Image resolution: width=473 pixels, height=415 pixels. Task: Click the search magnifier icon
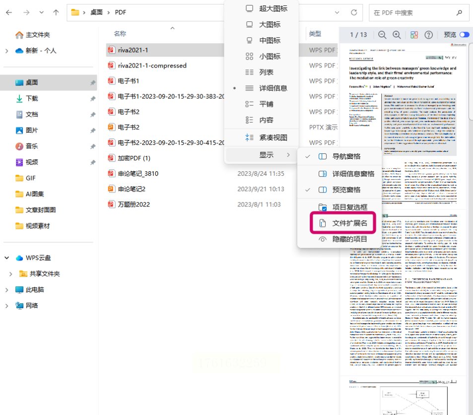tap(460, 13)
